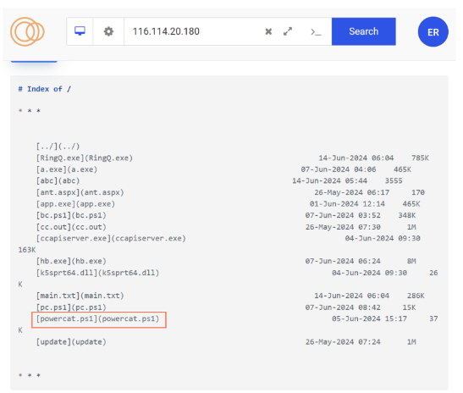This screenshot has width=463, height=393.
Task: Click date 07-Jun-2024 03:52 for bc.ps1
Action: 343,215
